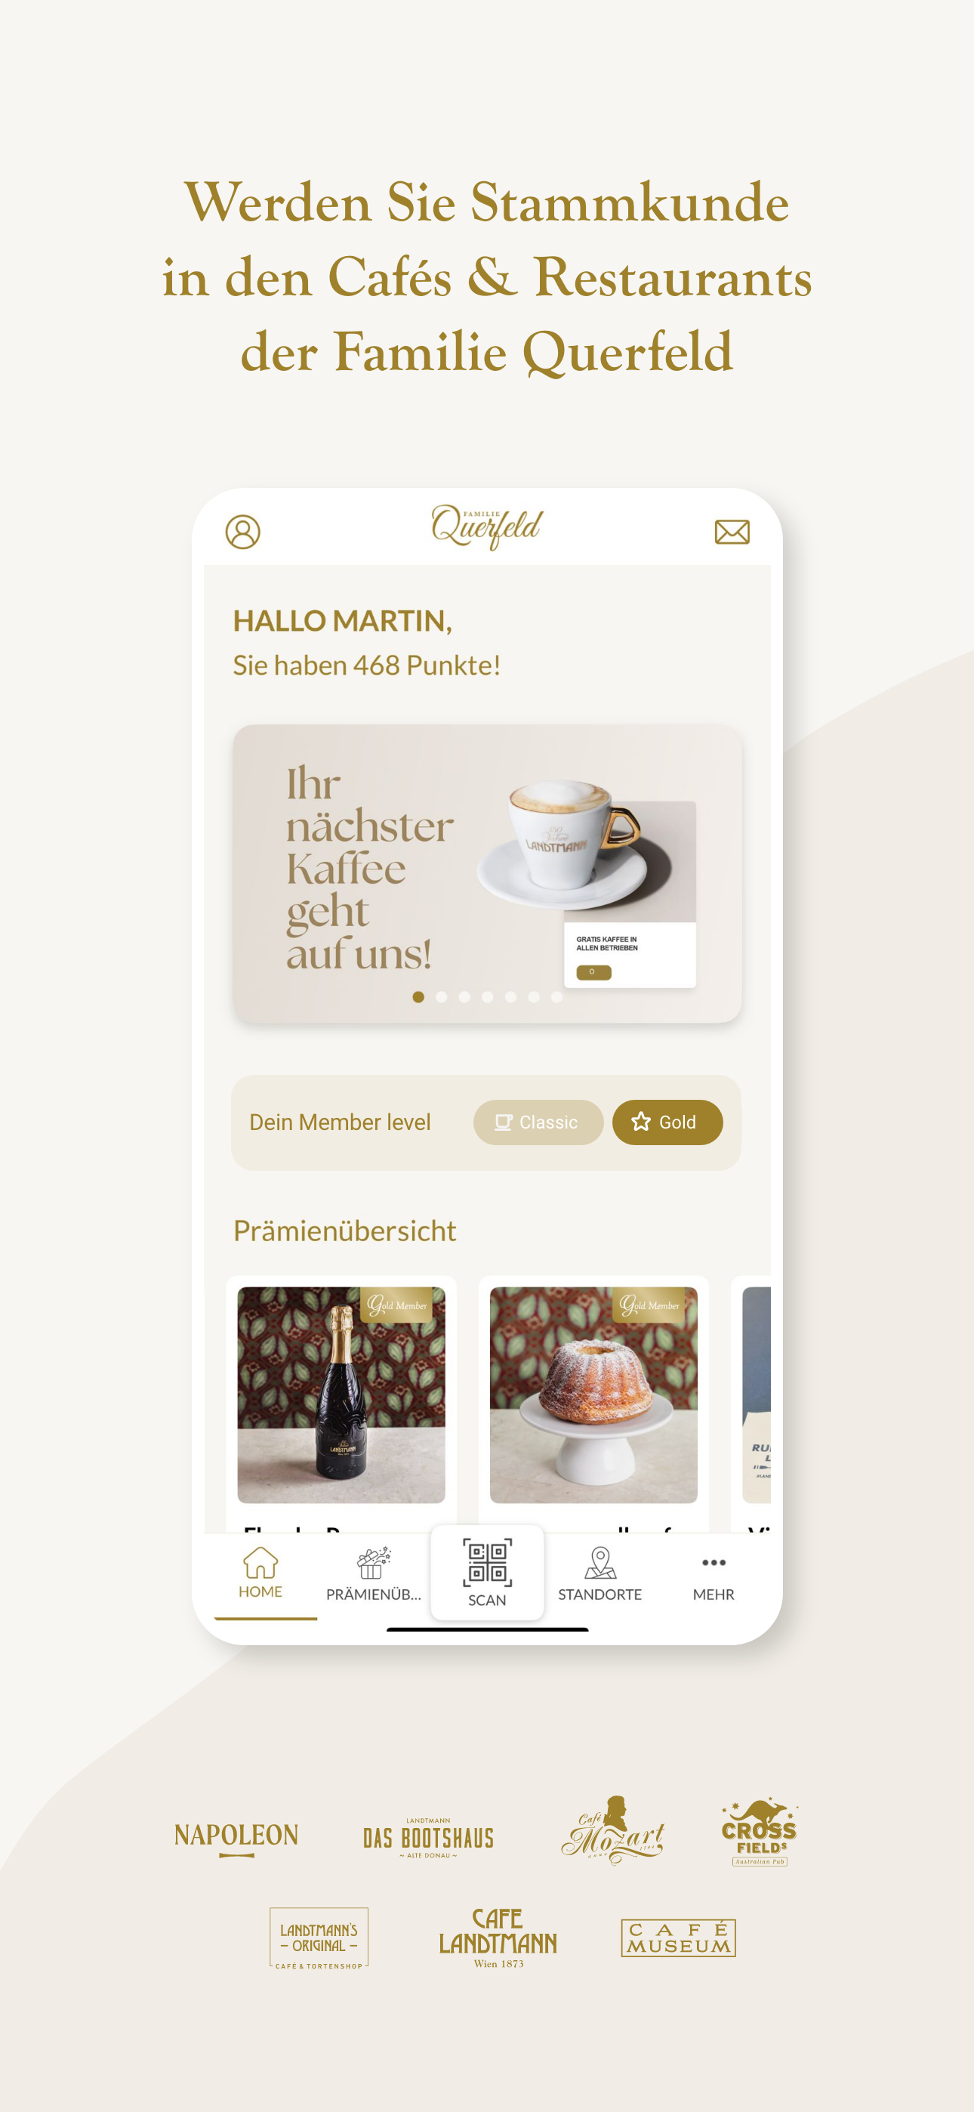Tap the free coffee promo banner
Screen dimensions: 974x2112
point(487,873)
